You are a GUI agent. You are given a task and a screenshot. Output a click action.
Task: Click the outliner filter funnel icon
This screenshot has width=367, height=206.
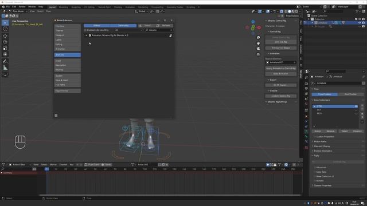[x=357, y=11]
